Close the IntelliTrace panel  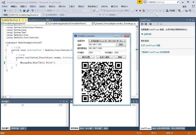point(193,20)
